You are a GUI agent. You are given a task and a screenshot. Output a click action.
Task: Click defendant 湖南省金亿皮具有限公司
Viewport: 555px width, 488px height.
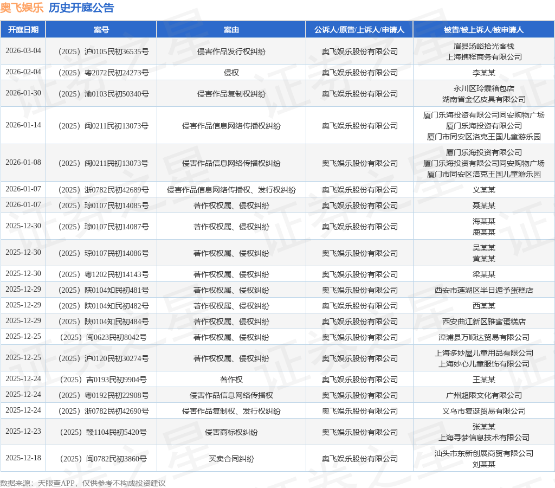pyautogui.click(x=483, y=99)
